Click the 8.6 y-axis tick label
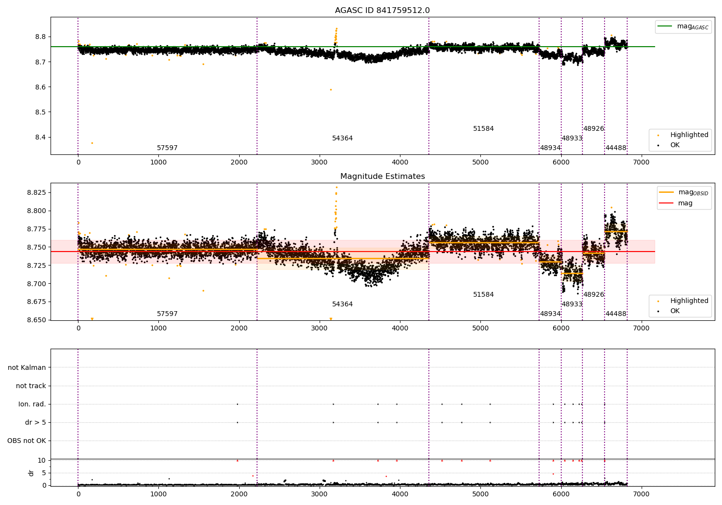 (40, 87)
